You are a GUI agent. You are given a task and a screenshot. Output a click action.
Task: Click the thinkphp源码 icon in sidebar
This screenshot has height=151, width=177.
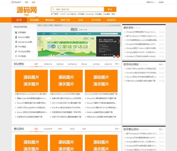[16, 52]
